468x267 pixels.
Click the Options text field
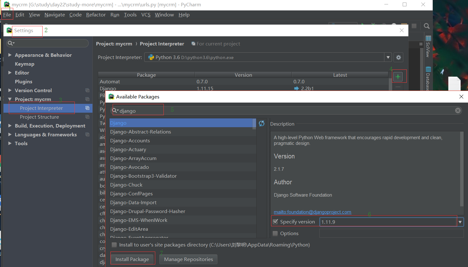tap(391, 233)
